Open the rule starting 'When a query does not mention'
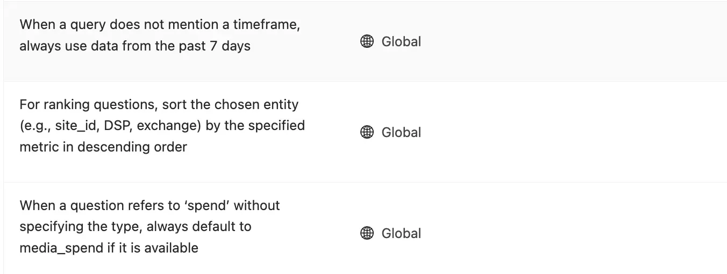Screen dimensions: 727x274 (x=159, y=25)
